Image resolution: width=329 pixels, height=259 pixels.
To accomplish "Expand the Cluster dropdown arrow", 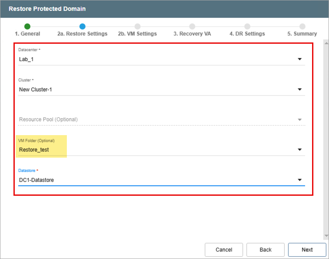I will click(299, 90).
